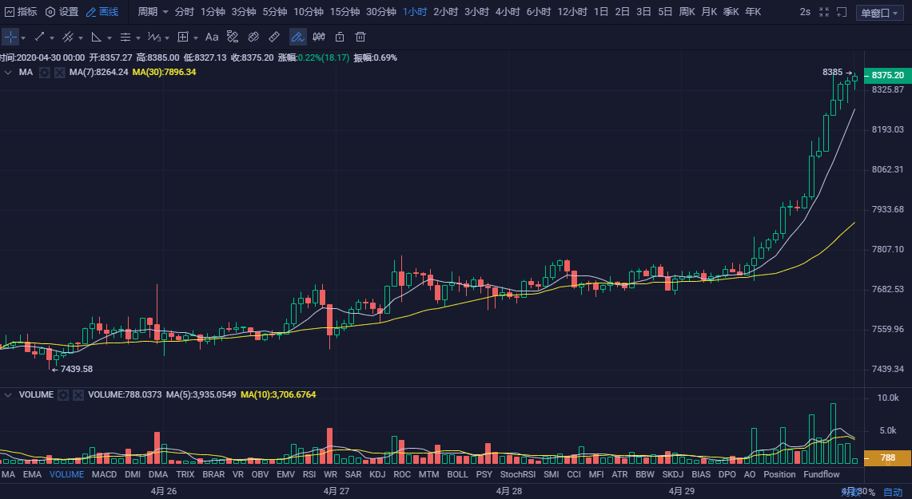912x499 pixels.
Task: Collapse the VOLUME panel chevron
Action: tap(8, 395)
